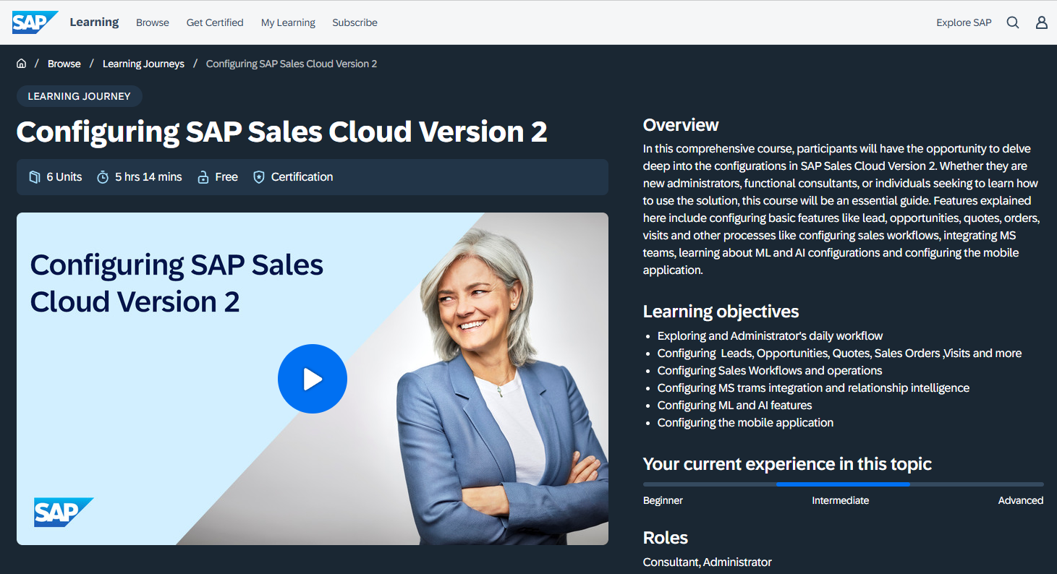This screenshot has width=1057, height=574.
Task: Go to home via breadcrumb house icon
Action: pos(22,64)
